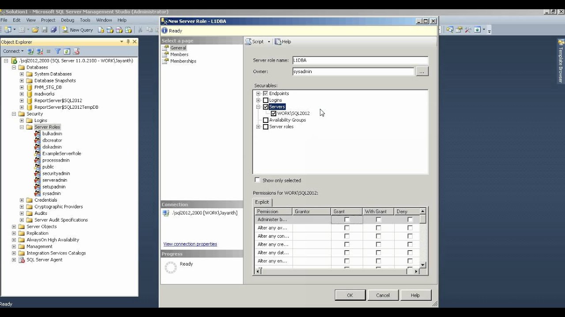This screenshot has width=565, height=317.
Task: Expand the Replication tree node
Action: point(14,233)
